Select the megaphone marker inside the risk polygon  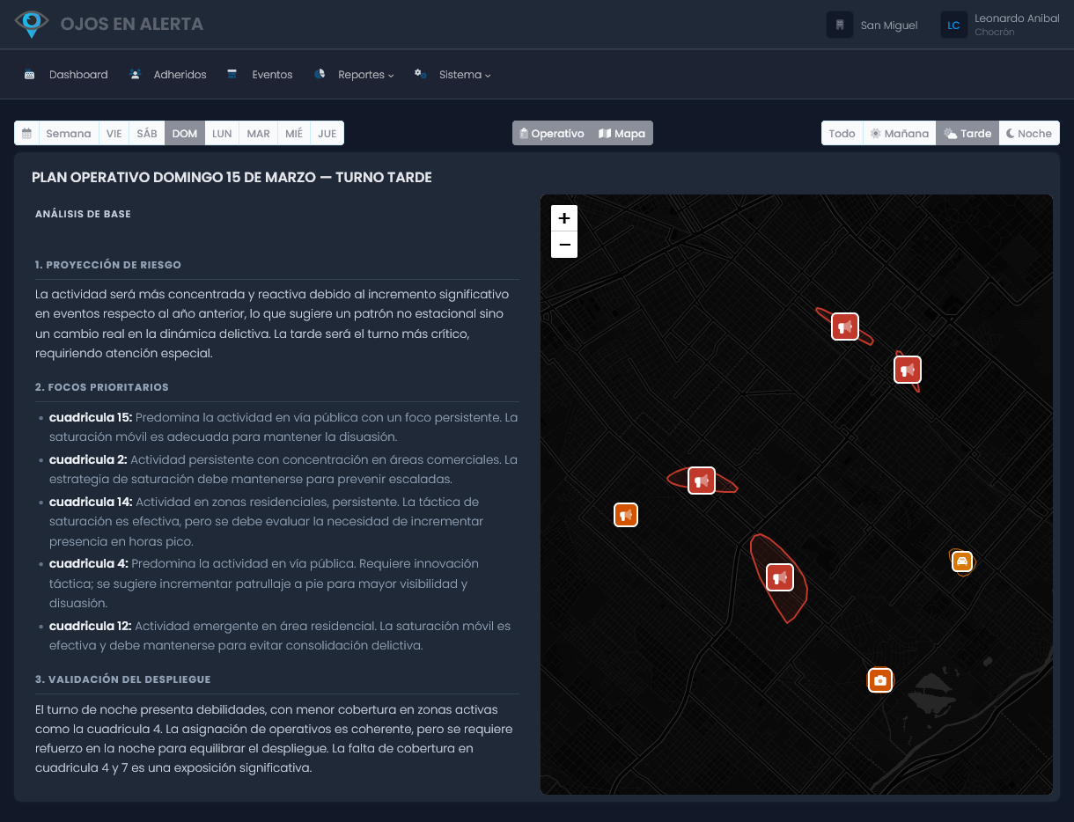pyautogui.click(x=779, y=576)
